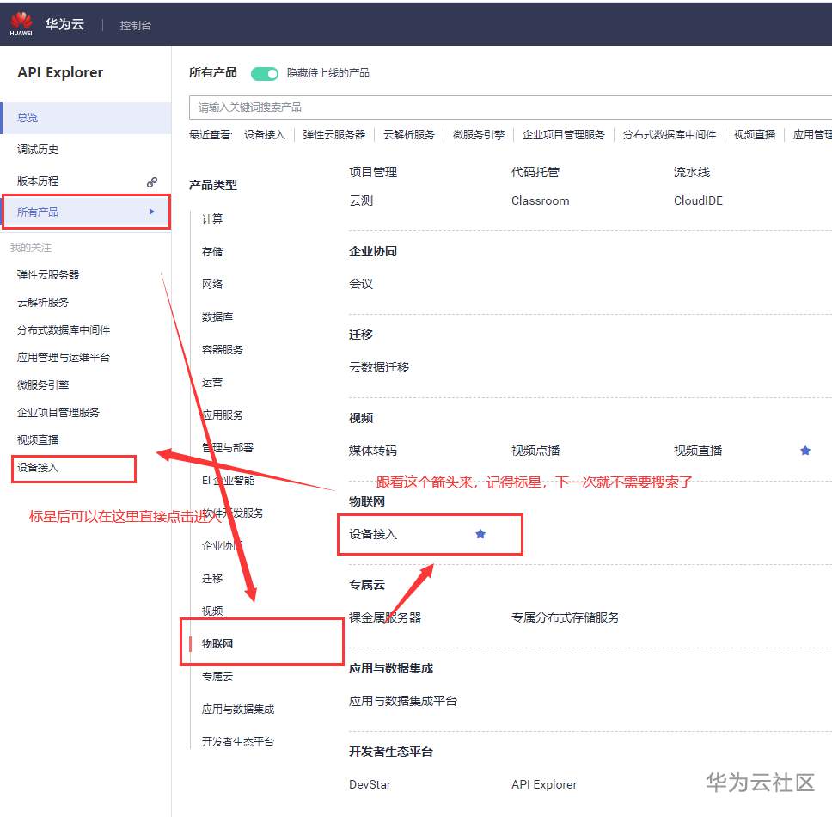
Task: Open favorite 分布式数据库中间件 in sidebar
Action: tap(63, 329)
